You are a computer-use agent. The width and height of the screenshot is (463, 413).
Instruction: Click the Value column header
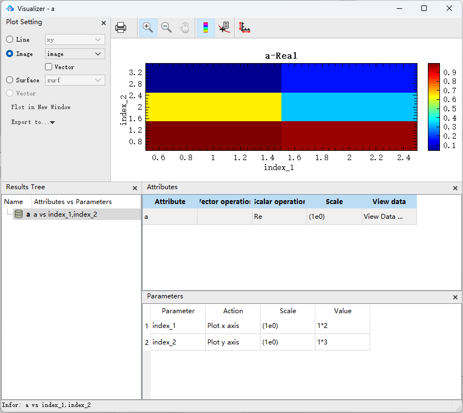click(x=342, y=310)
